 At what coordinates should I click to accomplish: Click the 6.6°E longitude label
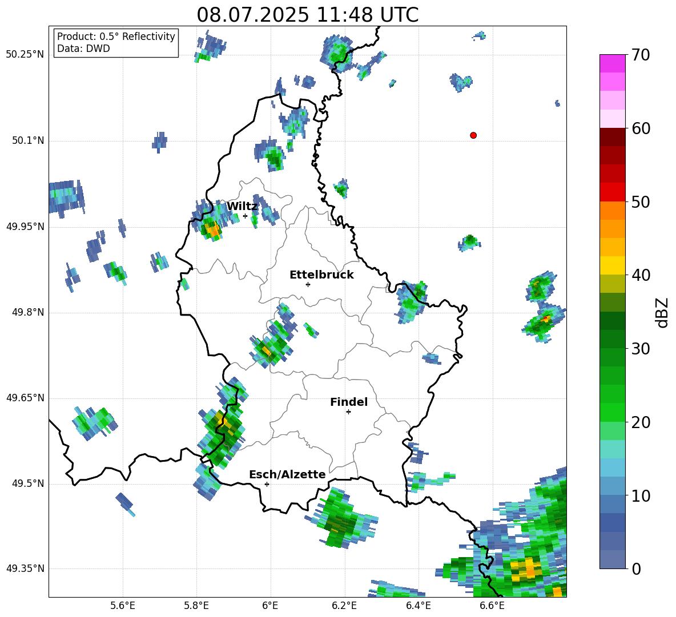point(492,606)
